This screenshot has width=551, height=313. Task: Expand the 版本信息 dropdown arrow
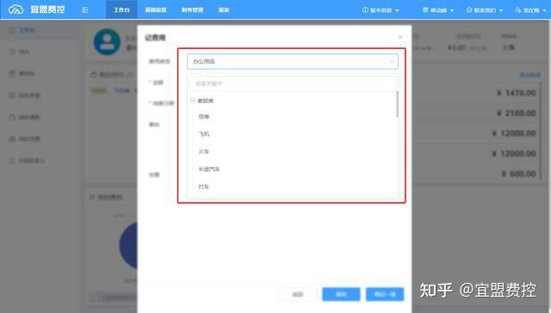[x=397, y=10]
